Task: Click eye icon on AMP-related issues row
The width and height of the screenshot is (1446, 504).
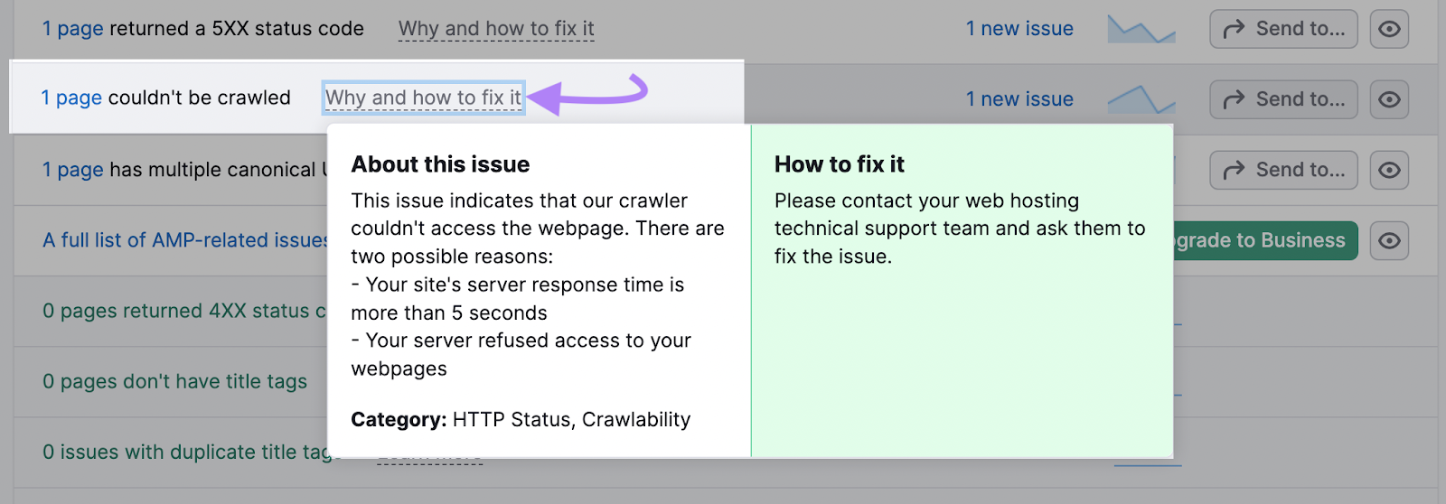Action: [1389, 240]
